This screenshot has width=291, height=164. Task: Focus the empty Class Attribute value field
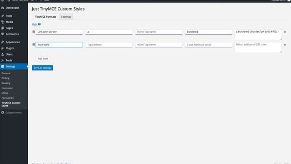[x=209, y=45]
